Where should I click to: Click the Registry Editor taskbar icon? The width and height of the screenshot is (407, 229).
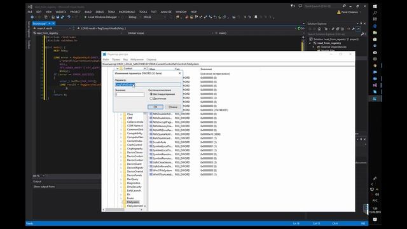pyautogui.click(x=375, y=99)
